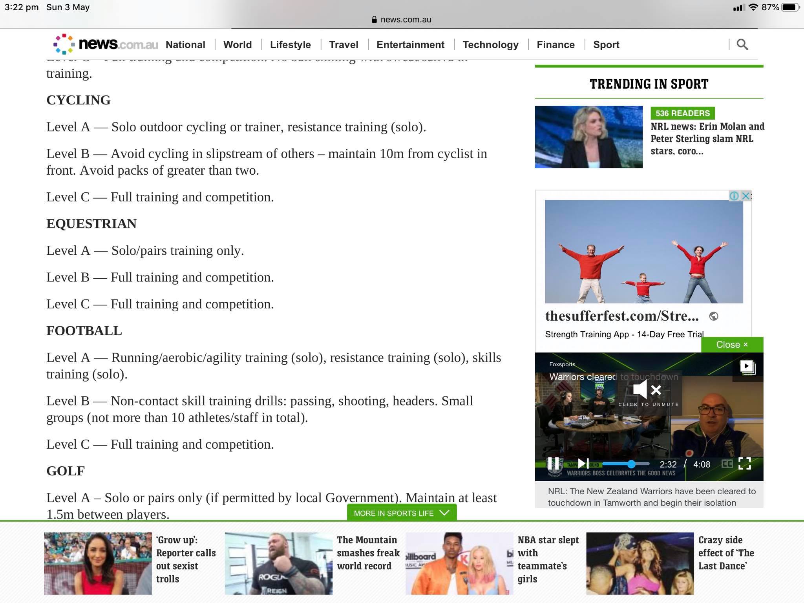The width and height of the screenshot is (804, 603).
Task: Click the Erin Molan trending story thumbnail
Action: pyautogui.click(x=588, y=137)
